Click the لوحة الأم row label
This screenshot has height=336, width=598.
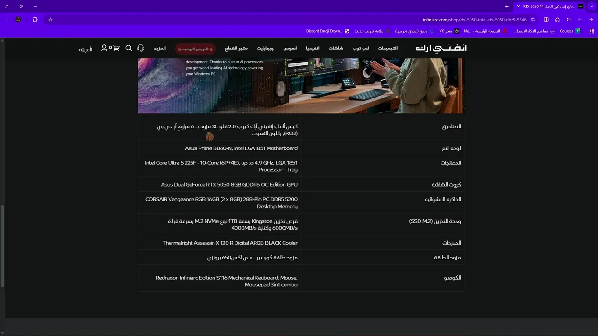click(x=451, y=148)
